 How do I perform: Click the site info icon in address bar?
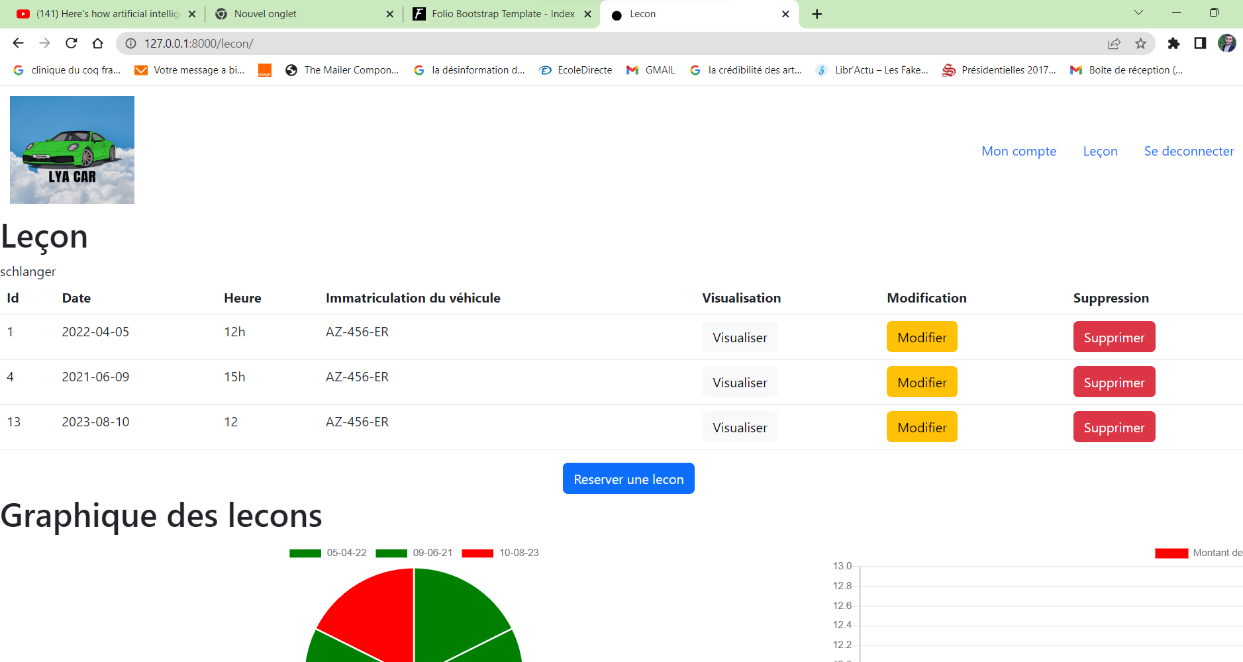pos(130,44)
